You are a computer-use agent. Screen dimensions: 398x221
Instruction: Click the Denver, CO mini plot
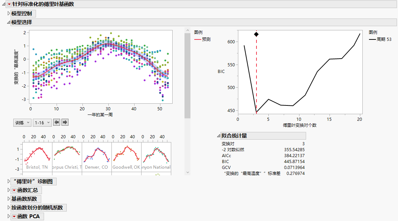96,154
